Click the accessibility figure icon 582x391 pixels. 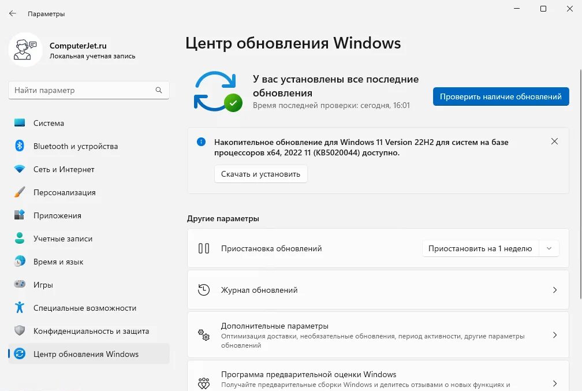[20, 307]
